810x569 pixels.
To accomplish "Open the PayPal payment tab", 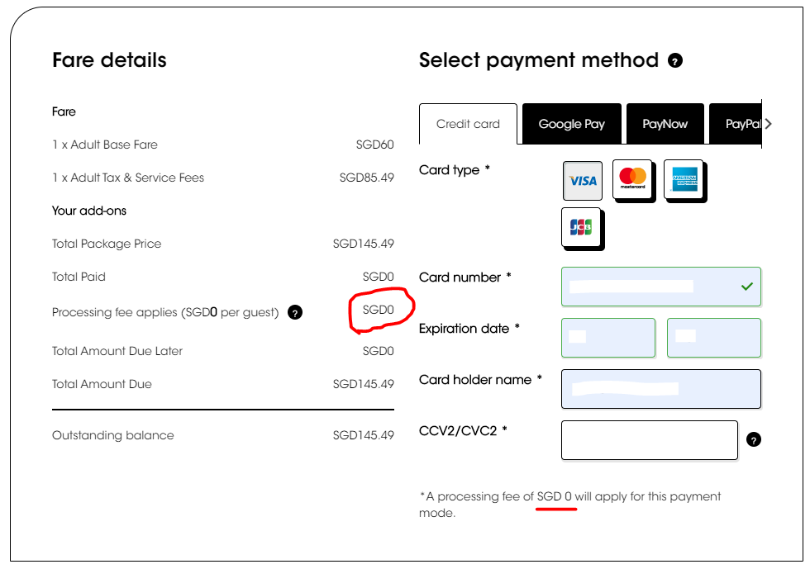I will 736,124.
